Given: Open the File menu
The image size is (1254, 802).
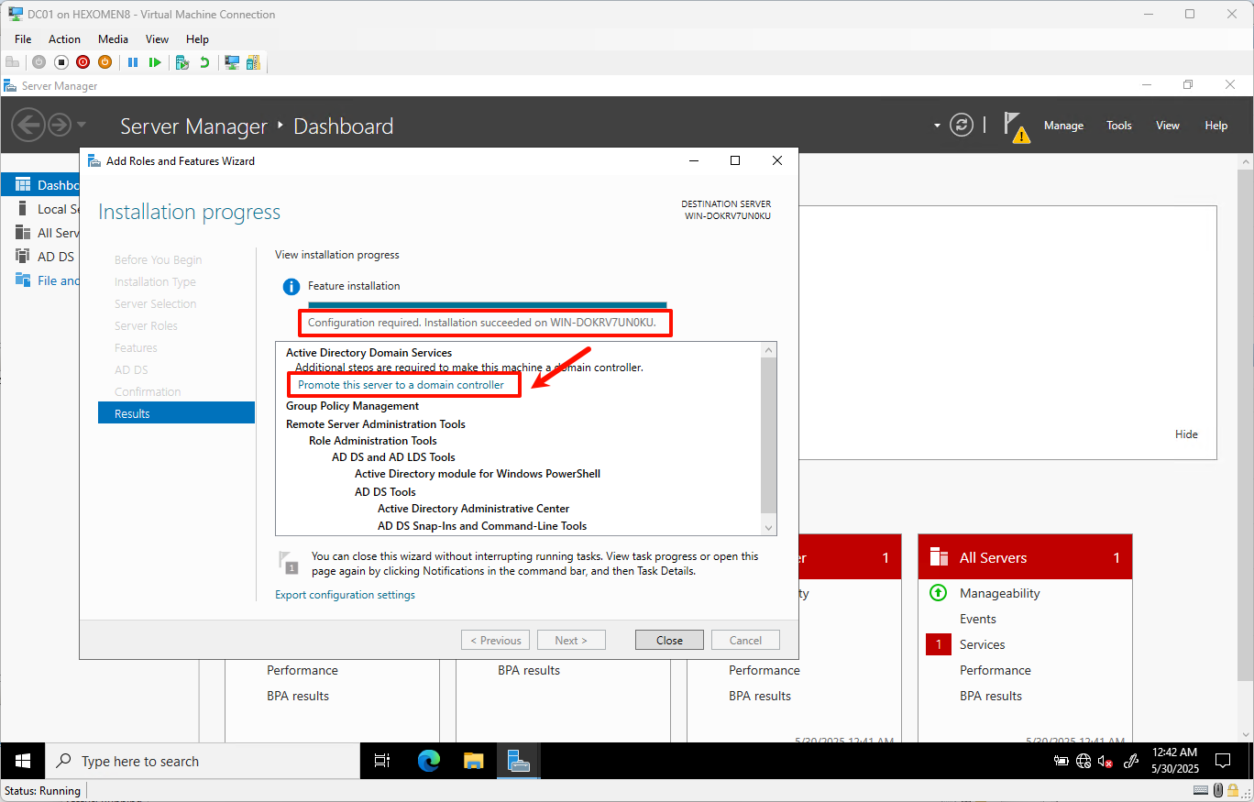Looking at the screenshot, I should [x=23, y=39].
